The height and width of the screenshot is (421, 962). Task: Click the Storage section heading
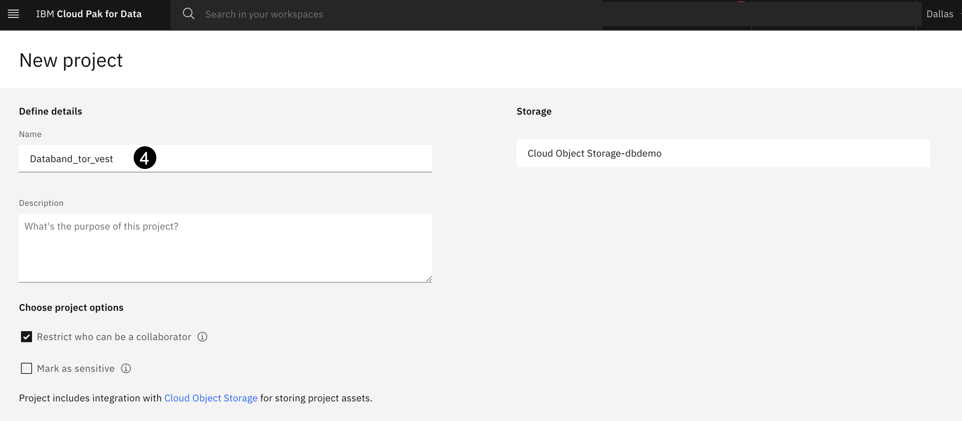point(534,111)
